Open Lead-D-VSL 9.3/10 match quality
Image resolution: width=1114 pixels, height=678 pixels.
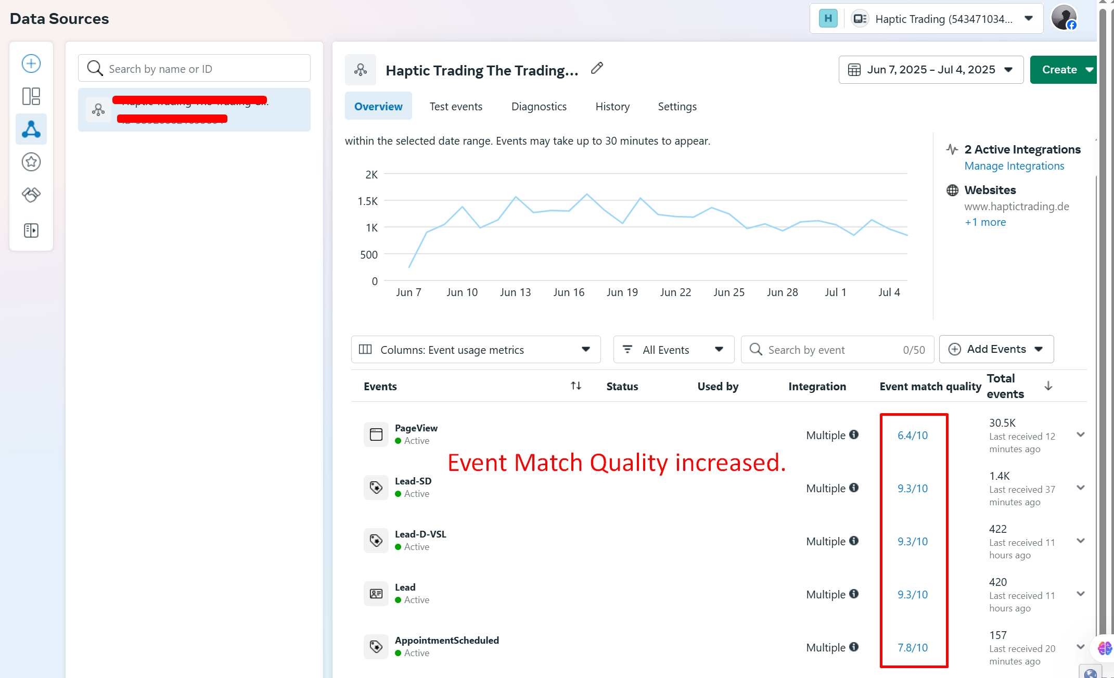pyautogui.click(x=913, y=542)
